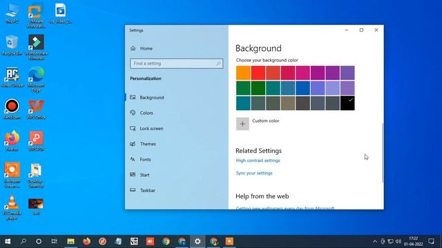
Task: Select Firefox desktop shortcut
Action: [12, 141]
